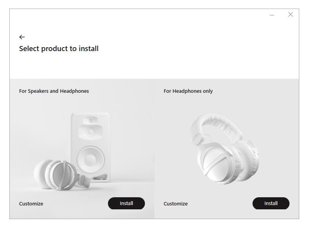Minimize the installer window
Viewport: 309px width, 230px height.
272,15
